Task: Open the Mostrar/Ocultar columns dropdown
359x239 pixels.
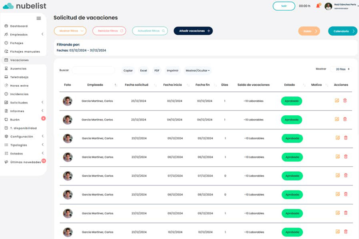Action: [197, 71]
